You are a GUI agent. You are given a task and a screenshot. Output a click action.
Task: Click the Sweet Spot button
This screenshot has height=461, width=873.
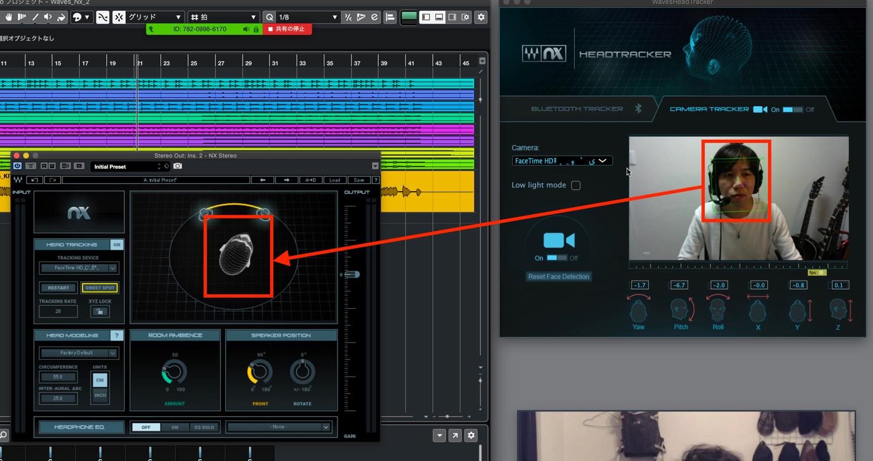point(100,288)
